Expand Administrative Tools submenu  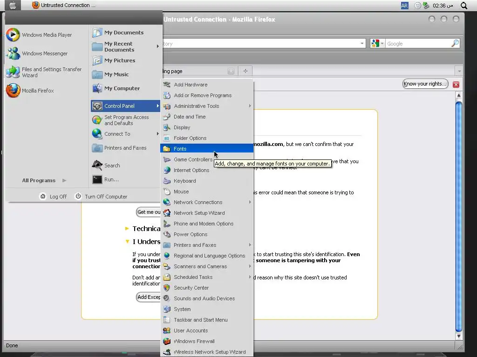point(250,106)
